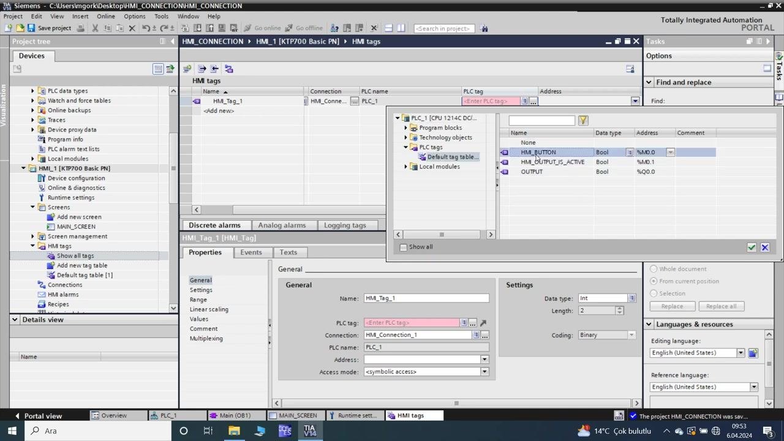The image size is (784, 441).
Task: Expand the Screen management tree node
Action: tap(33, 236)
